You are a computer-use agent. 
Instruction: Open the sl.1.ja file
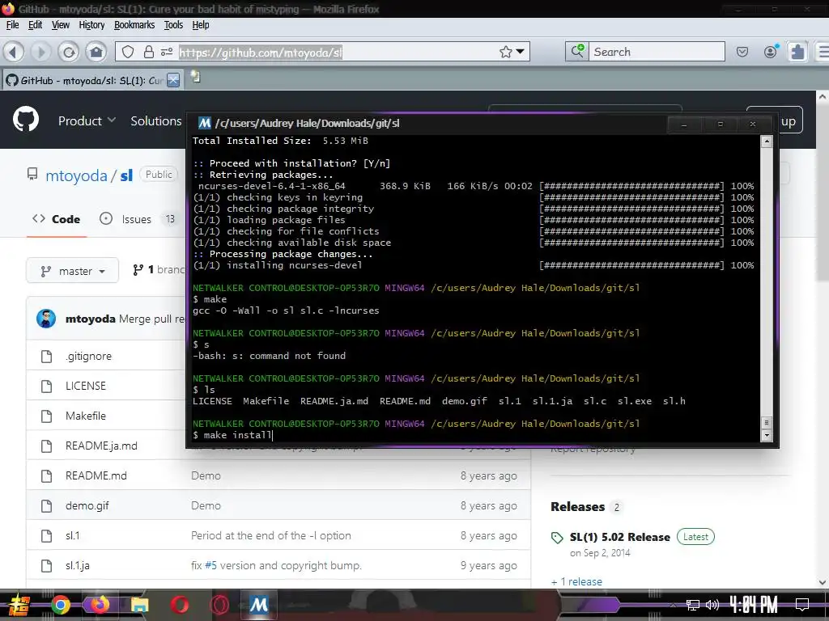pos(77,566)
